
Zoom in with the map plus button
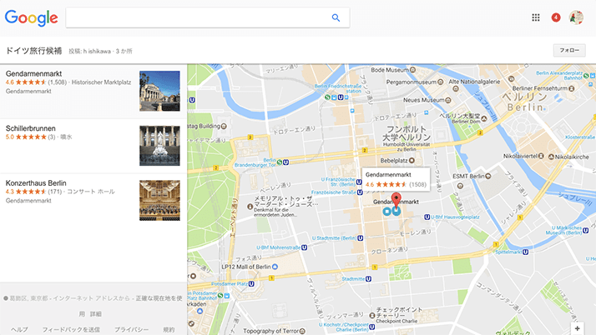pyautogui.click(x=577, y=328)
